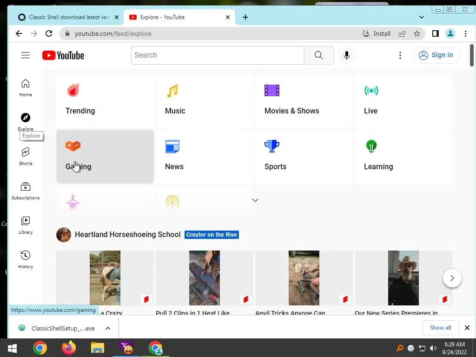This screenshot has height=357, width=476.
Task: Expand the category grid with the chevron
Action: (255, 200)
